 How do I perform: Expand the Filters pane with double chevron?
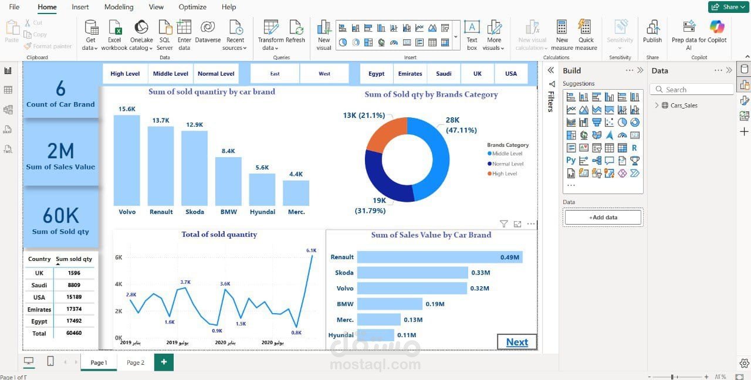551,70
